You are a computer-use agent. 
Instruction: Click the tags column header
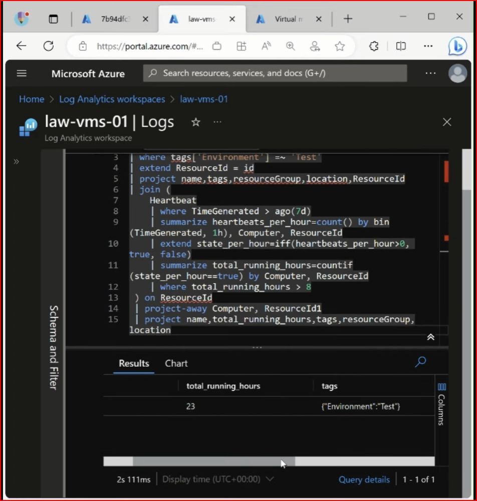(x=329, y=386)
